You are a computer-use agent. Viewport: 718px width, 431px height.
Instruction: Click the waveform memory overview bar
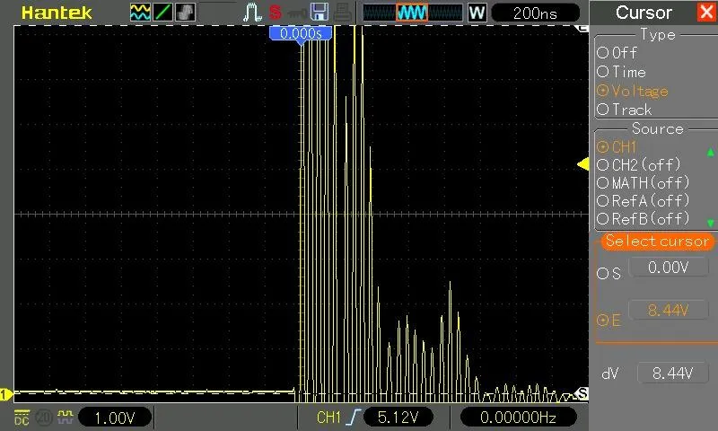coord(413,13)
